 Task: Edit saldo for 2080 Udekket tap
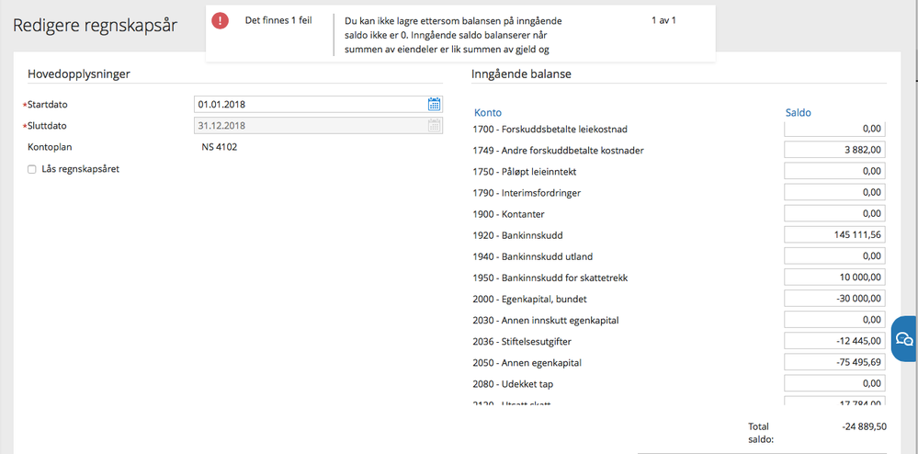click(834, 384)
